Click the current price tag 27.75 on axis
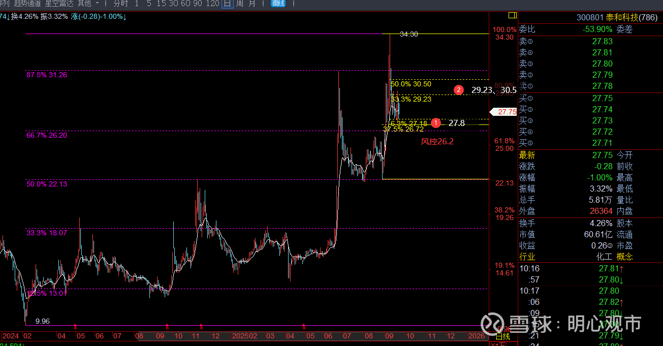The width and height of the screenshot is (663, 346). click(x=503, y=112)
